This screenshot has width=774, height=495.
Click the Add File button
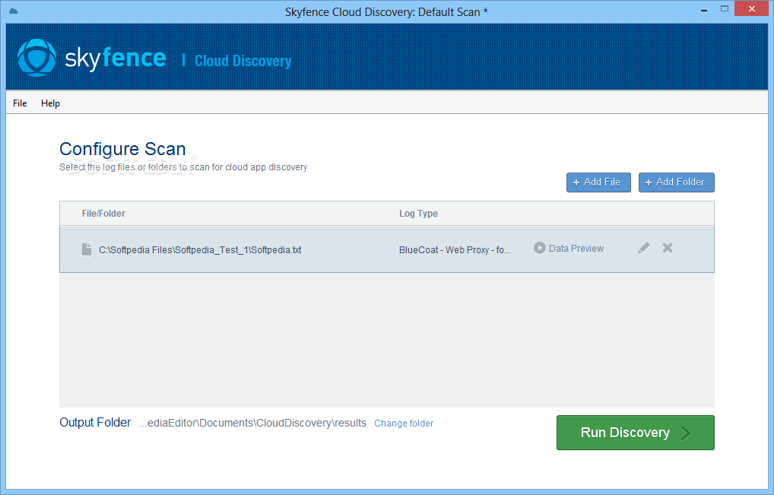[598, 182]
